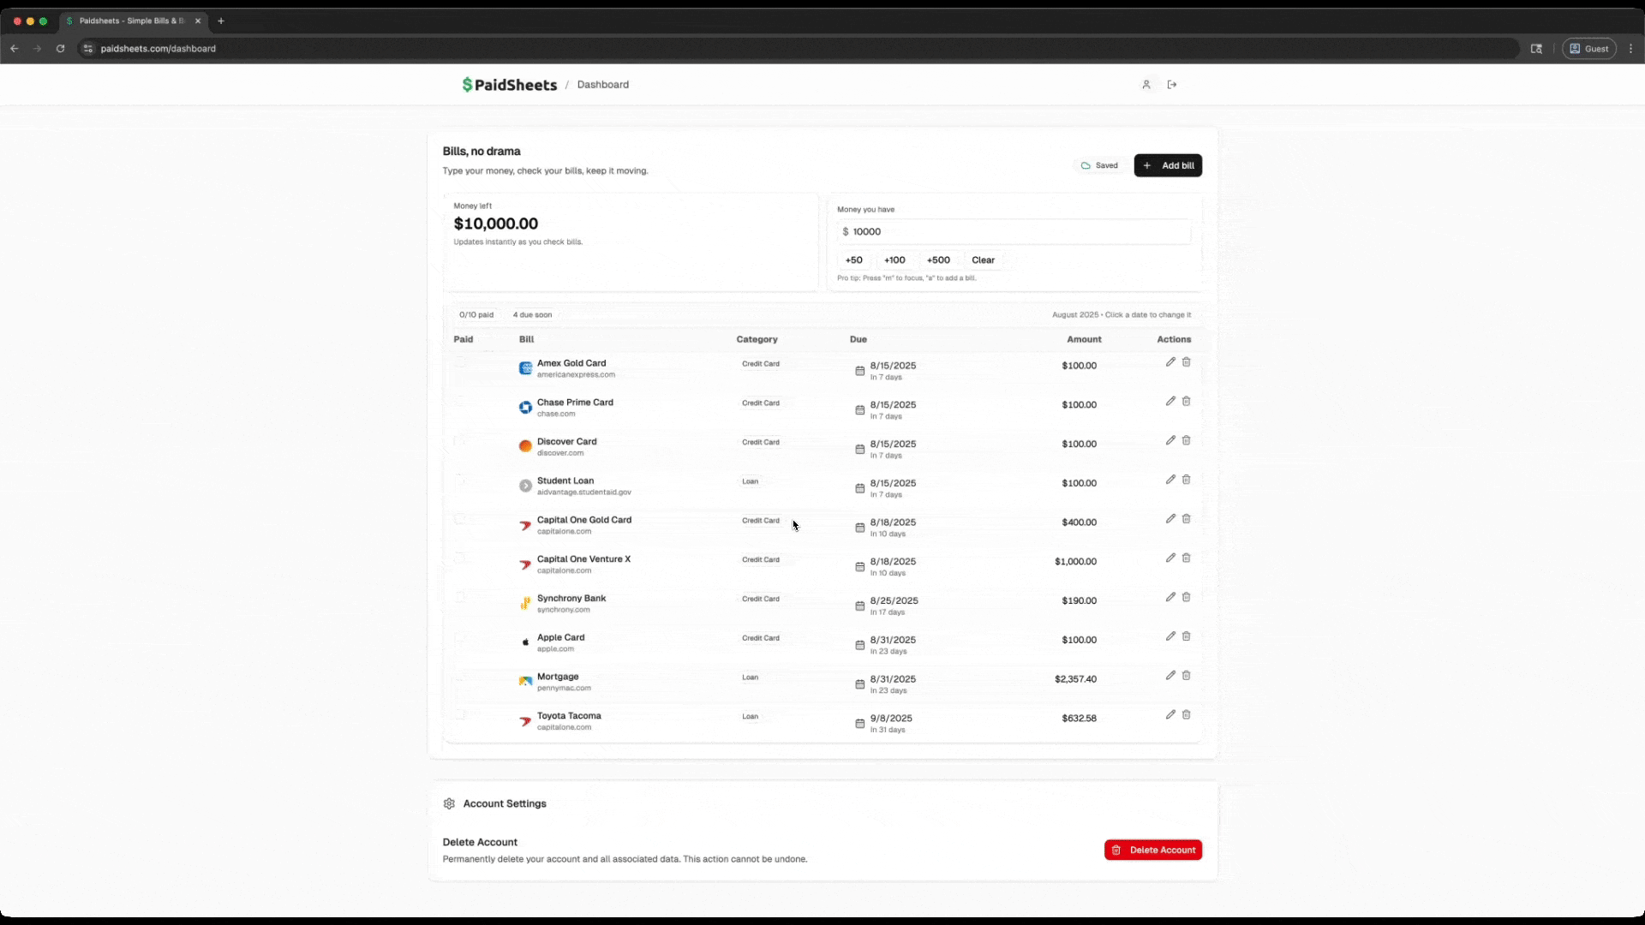This screenshot has width=1645, height=925.
Task: Add 100 with the +100 button
Action: pyautogui.click(x=894, y=260)
